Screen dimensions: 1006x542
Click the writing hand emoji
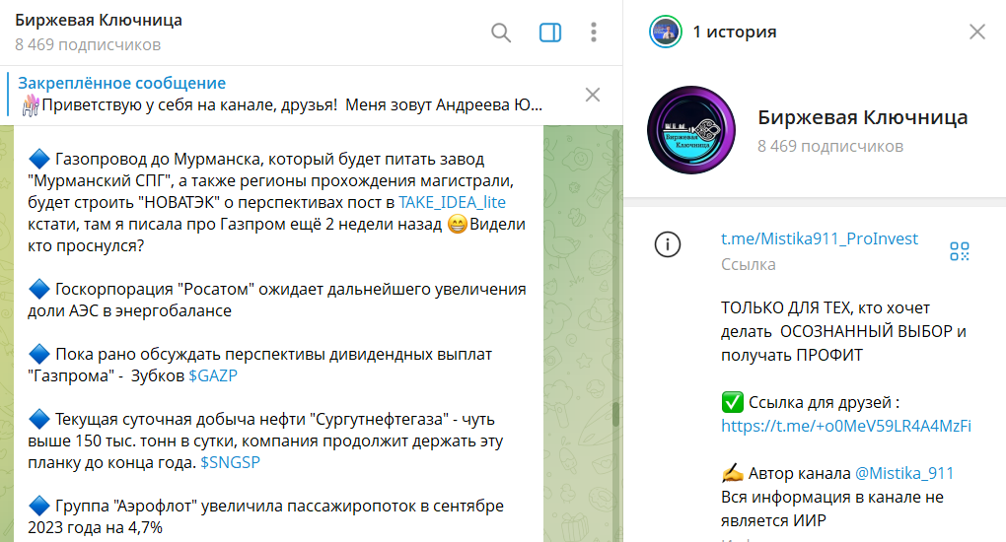point(732,473)
